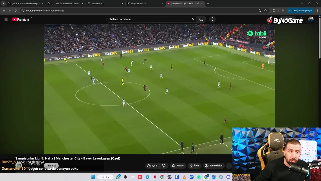
Task: Open OBS Studio from the taskbar
Action: (x=125, y=177)
